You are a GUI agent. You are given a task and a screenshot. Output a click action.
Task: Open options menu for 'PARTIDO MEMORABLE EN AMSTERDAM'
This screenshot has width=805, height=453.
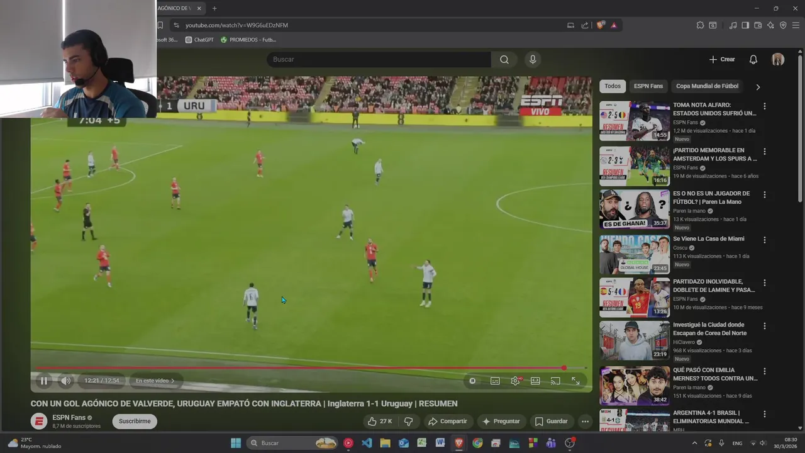(765, 152)
